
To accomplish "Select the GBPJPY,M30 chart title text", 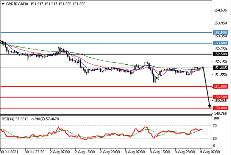I will pyautogui.click(x=17, y=4).
